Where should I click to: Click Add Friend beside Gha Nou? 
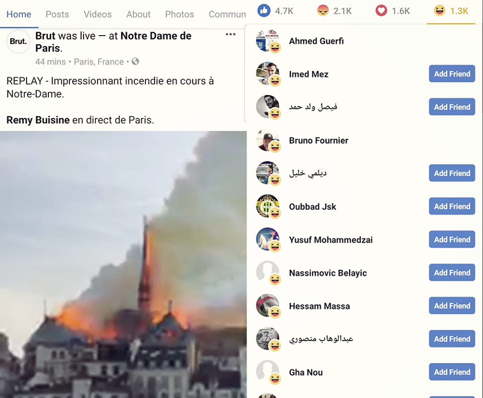click(452, 372)
